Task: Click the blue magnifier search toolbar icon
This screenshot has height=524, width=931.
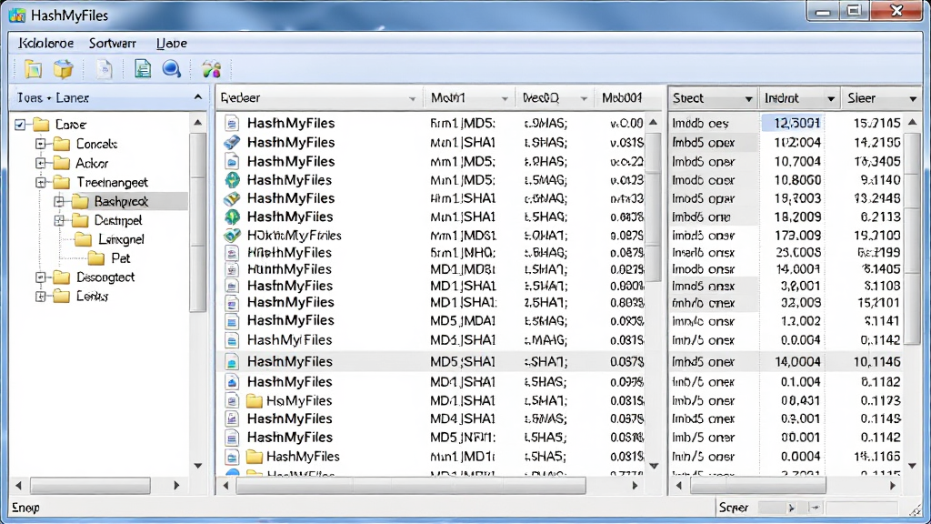Action: coord(172,69)
